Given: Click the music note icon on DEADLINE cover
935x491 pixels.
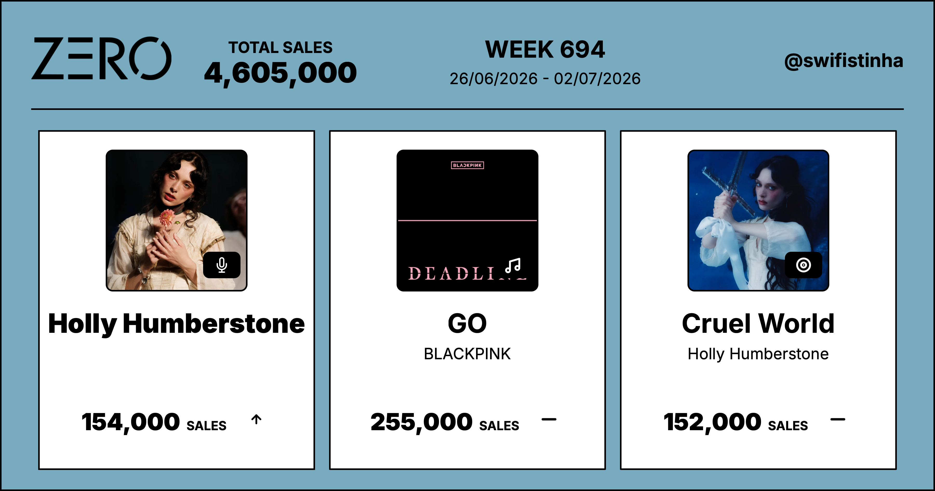Looking at the screenshot, I should (x=513, y=266).
